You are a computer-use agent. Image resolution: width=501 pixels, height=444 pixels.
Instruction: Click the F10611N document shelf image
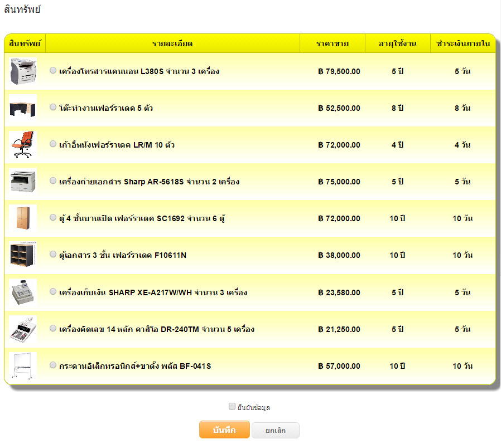[x=23, y=255]
